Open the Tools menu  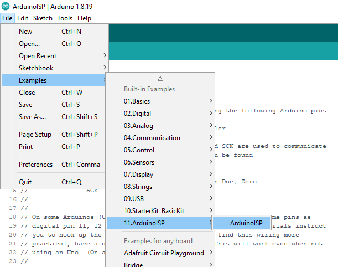pyautogui.click(x=65, y=18)
